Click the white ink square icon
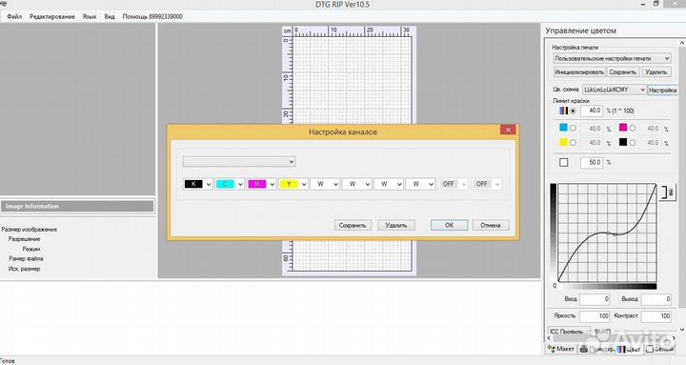 (563, 162)
